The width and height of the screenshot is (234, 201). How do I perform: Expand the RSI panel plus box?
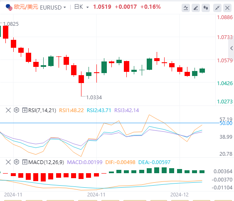pyautogui.click(x=25, y=110)
